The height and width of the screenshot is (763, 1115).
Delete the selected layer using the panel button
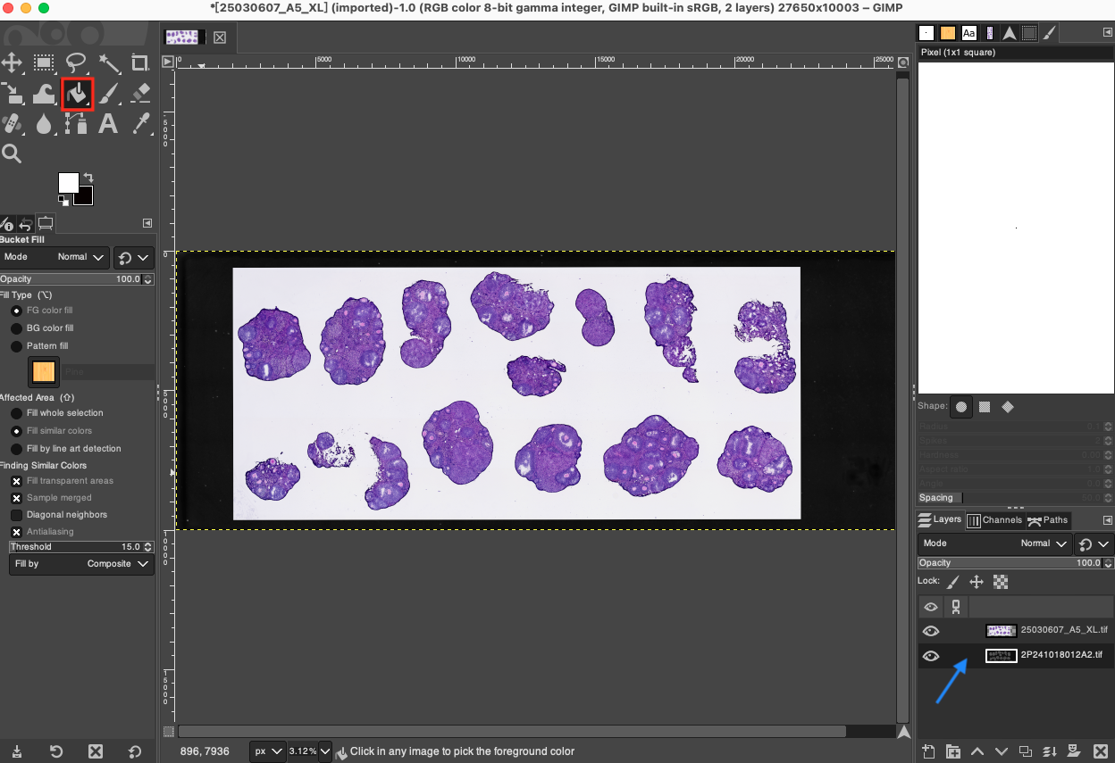pos(1100,751)
